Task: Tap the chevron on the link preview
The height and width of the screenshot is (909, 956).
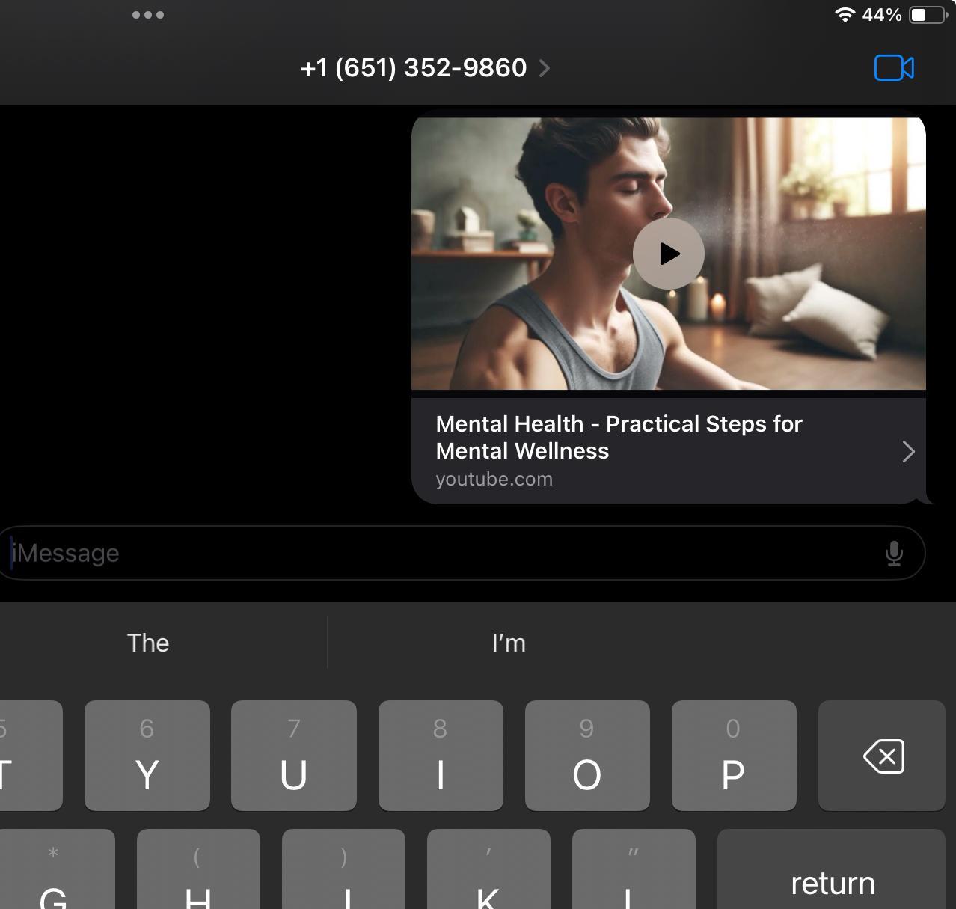Action: tap(908, 451)
